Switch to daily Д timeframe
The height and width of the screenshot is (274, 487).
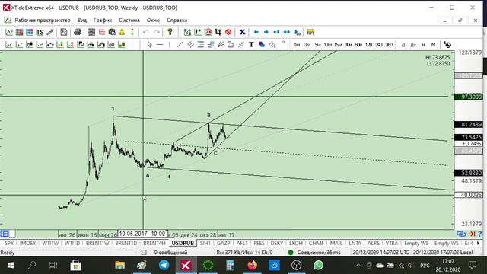click(x=403, y=45)
